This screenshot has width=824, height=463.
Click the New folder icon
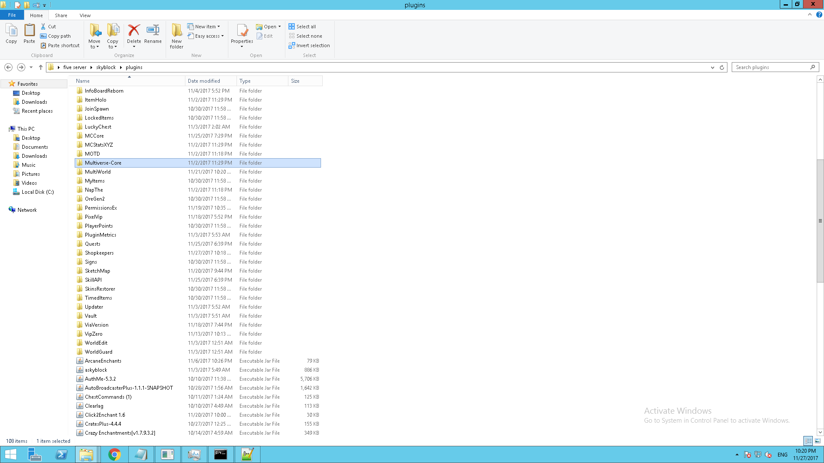click(x=176, y=31)
